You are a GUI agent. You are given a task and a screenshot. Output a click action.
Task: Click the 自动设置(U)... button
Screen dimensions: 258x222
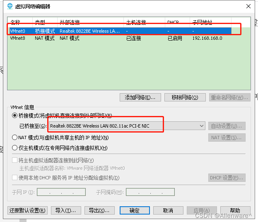coord(227,126)
